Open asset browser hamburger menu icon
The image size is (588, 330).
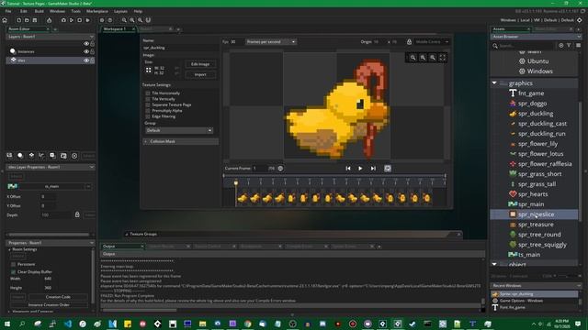(x=578, y=46)
